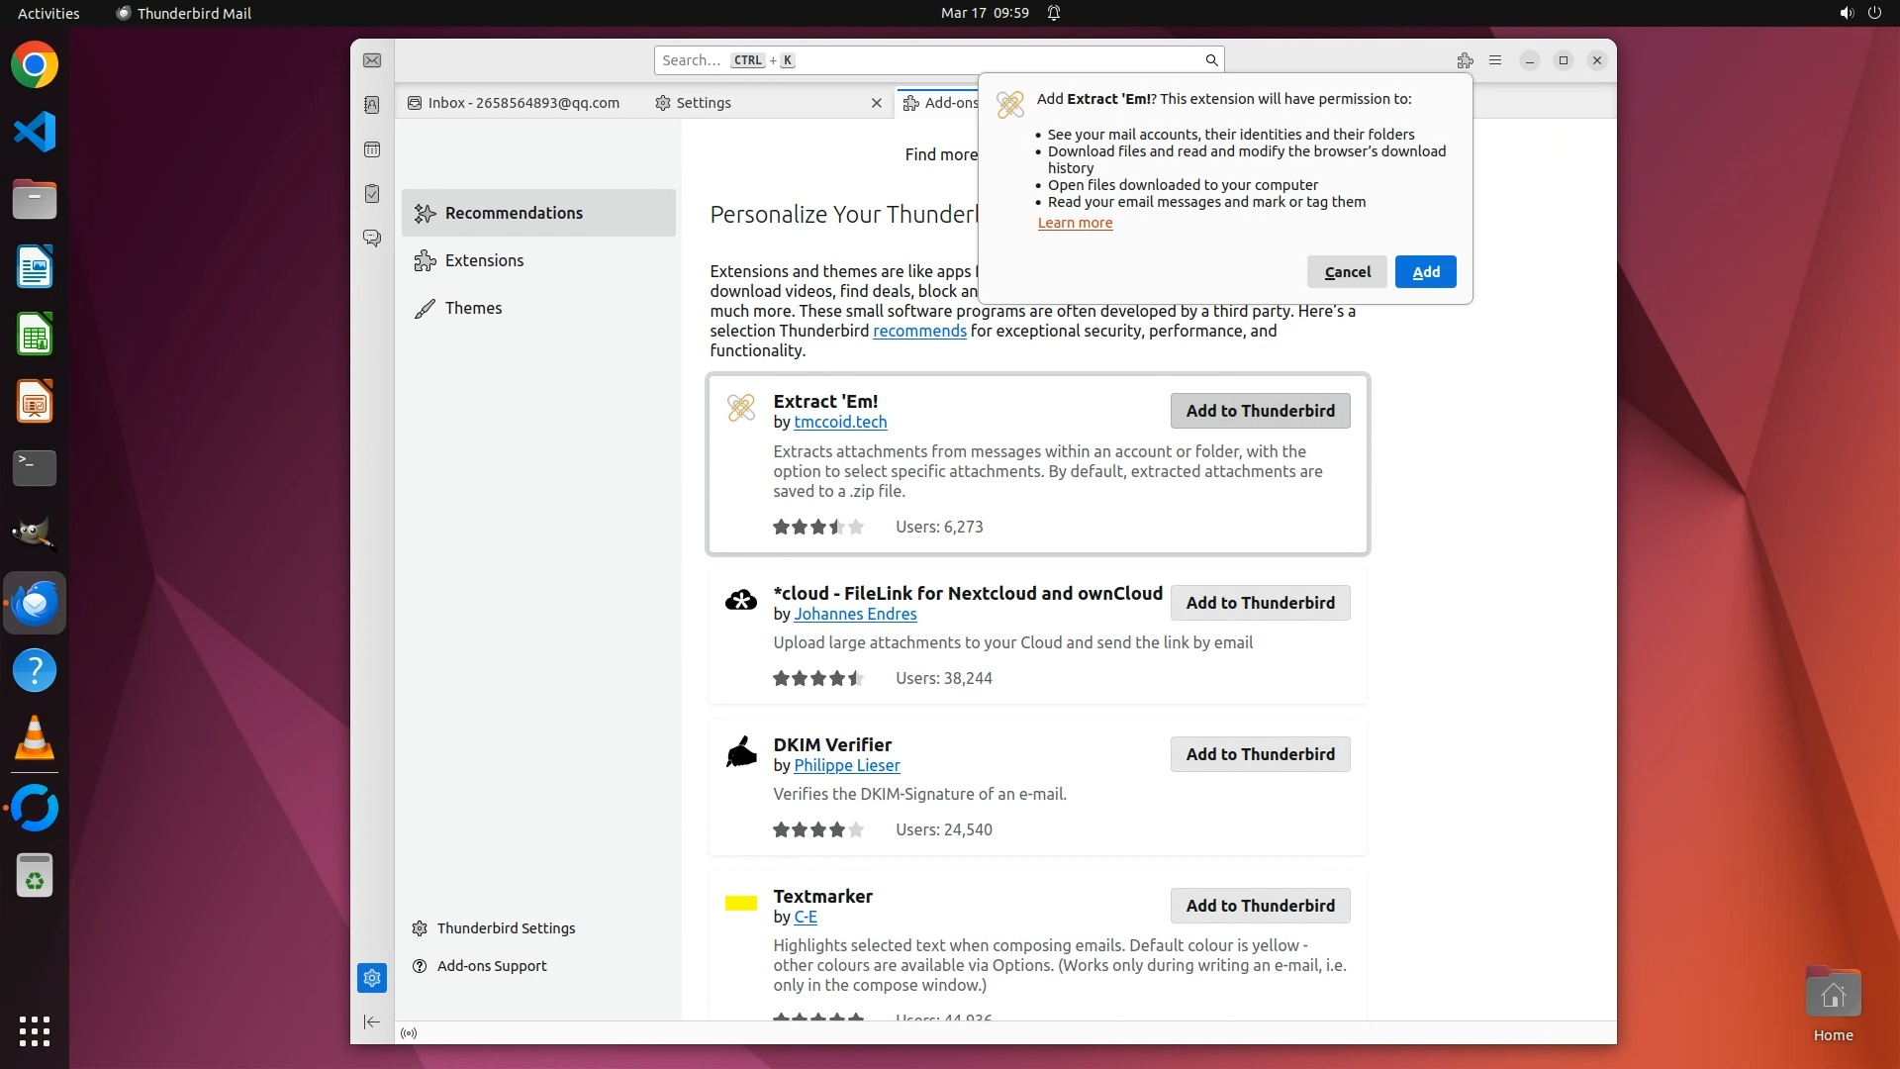Open the Learn more permissions link

1075,223
